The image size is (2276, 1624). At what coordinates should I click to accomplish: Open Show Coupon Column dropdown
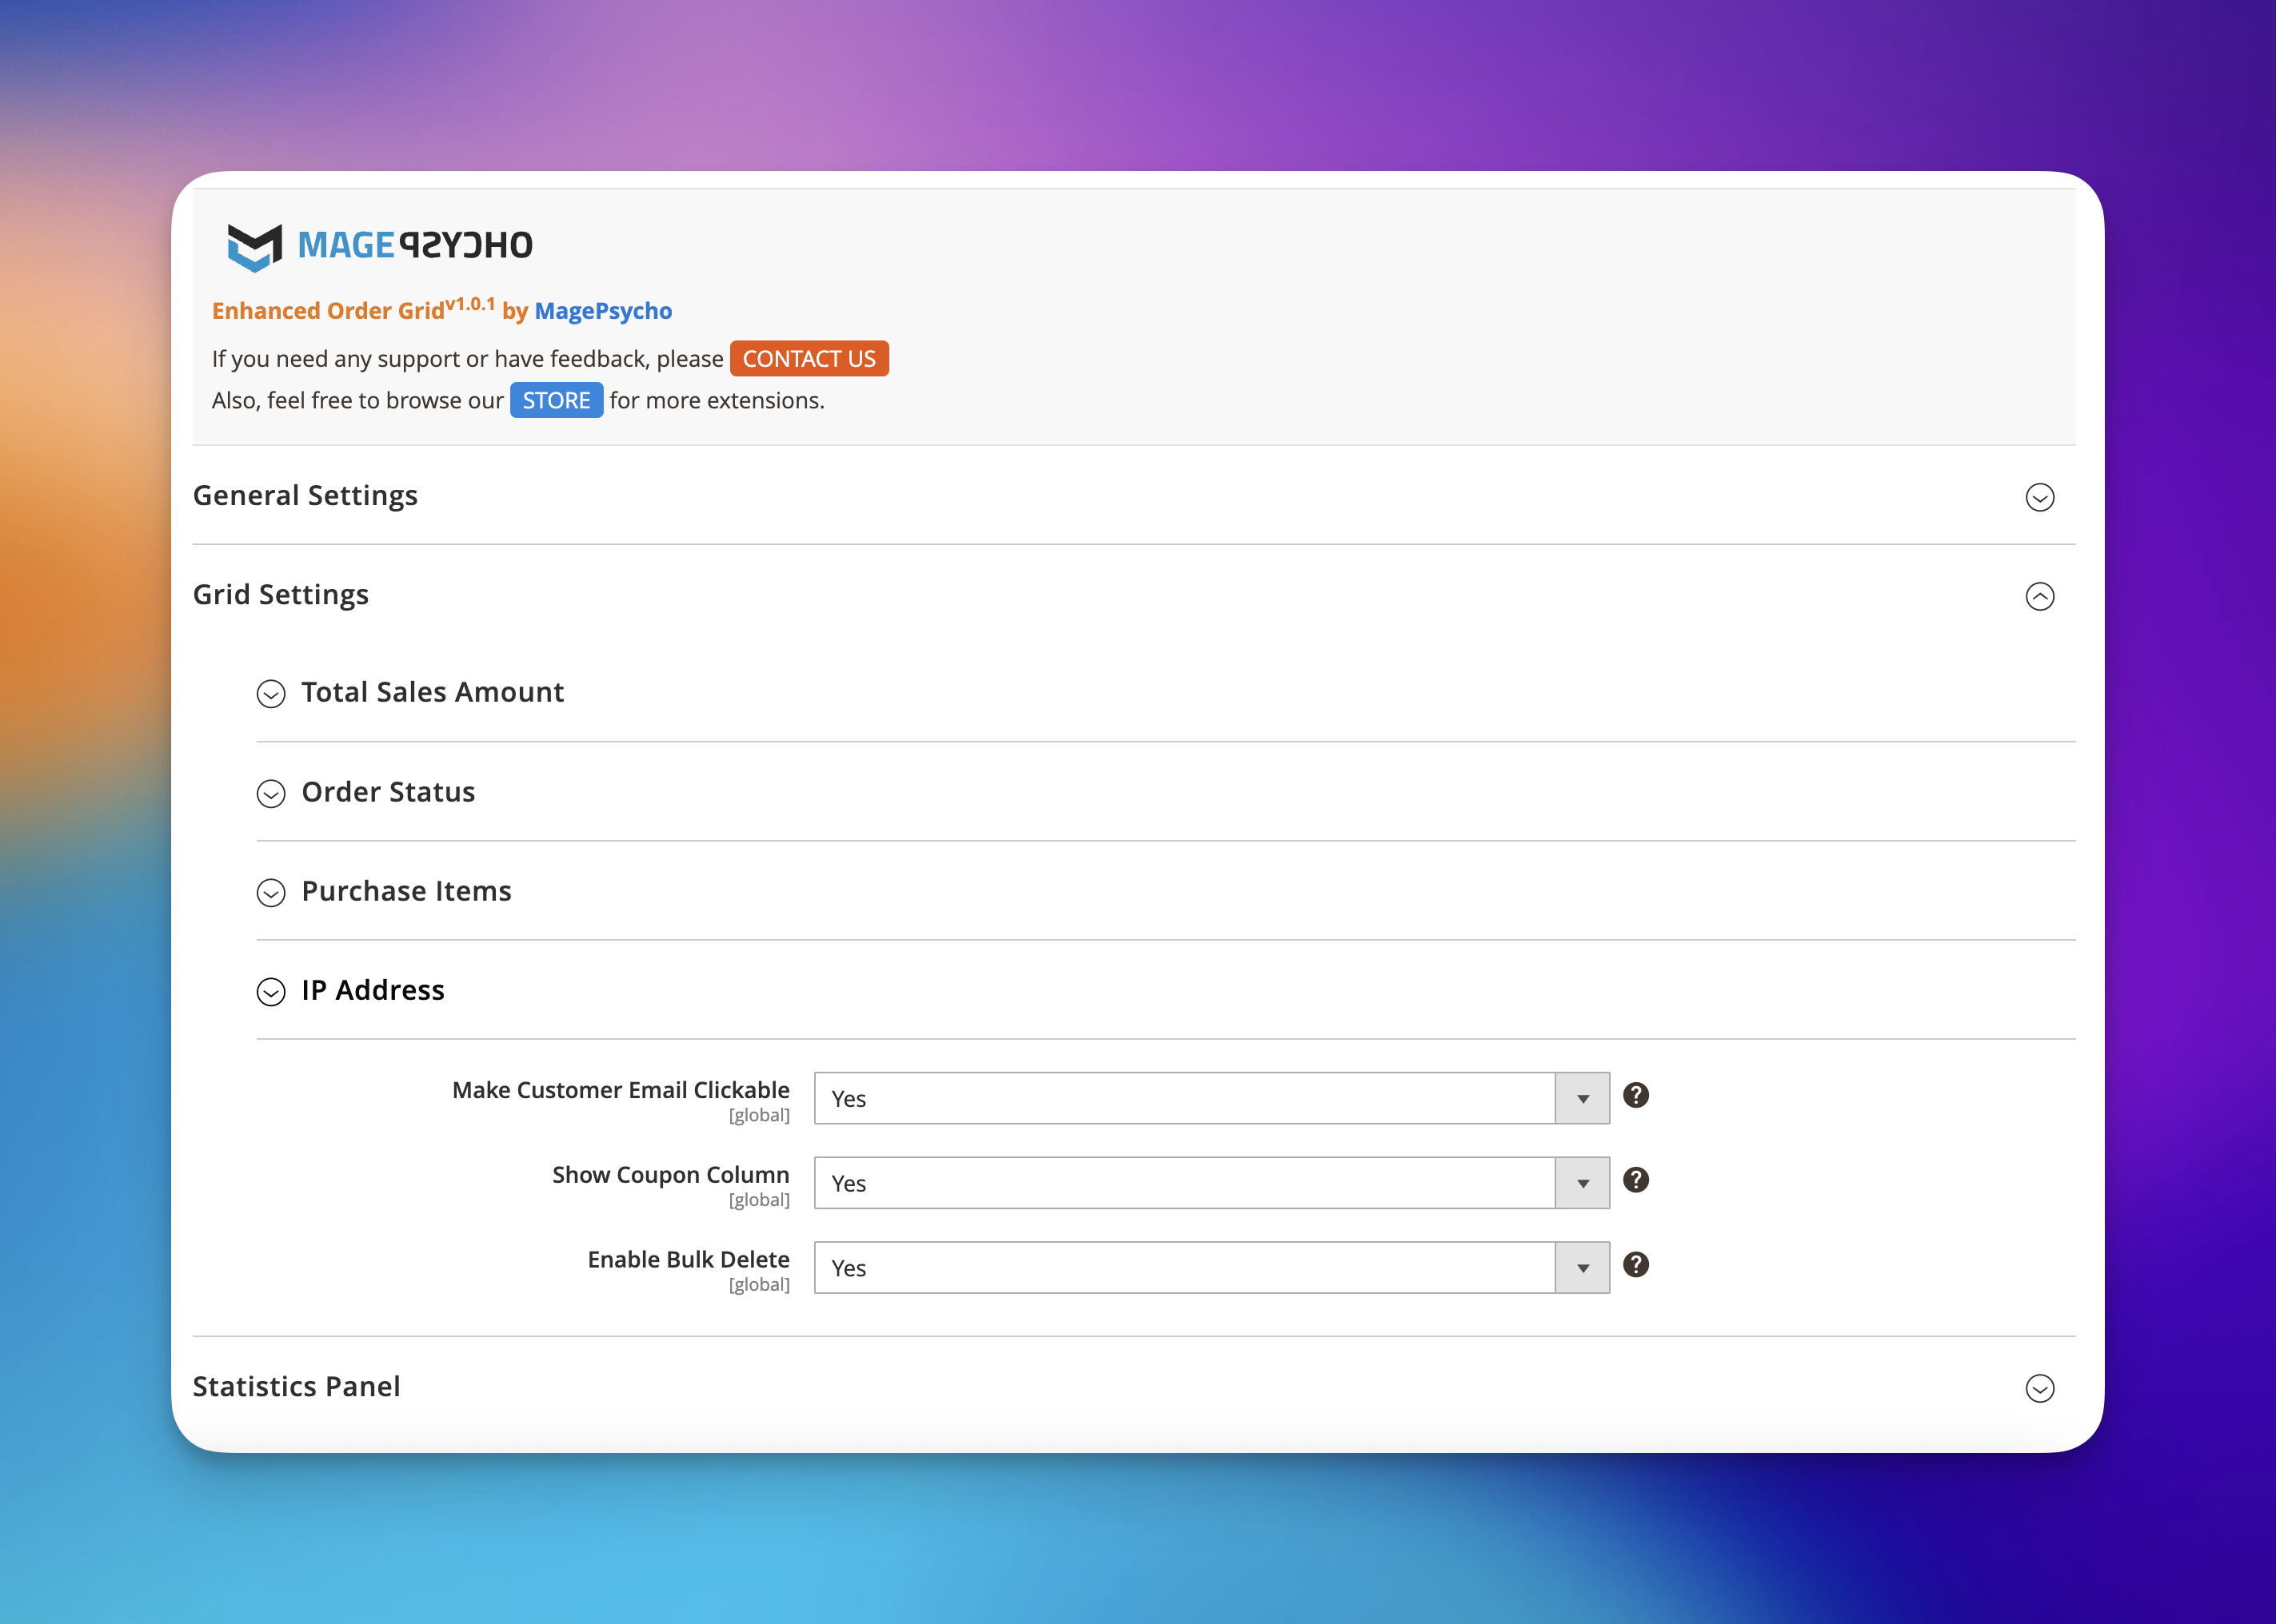coord(1212,1183)
